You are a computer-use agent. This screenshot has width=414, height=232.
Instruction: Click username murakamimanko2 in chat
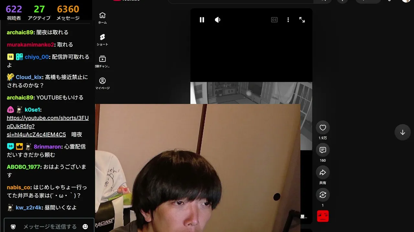tap(30, 45)
